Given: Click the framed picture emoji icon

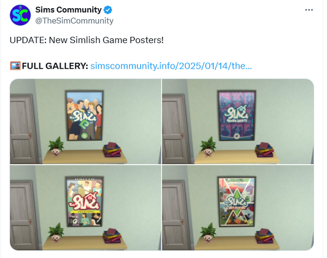Looking at the screenshot, I should (15, 66).
